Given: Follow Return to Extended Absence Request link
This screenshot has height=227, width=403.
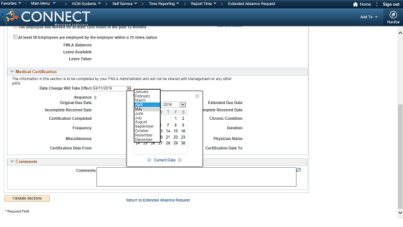Looking at the screenshot, I should 158,200.
